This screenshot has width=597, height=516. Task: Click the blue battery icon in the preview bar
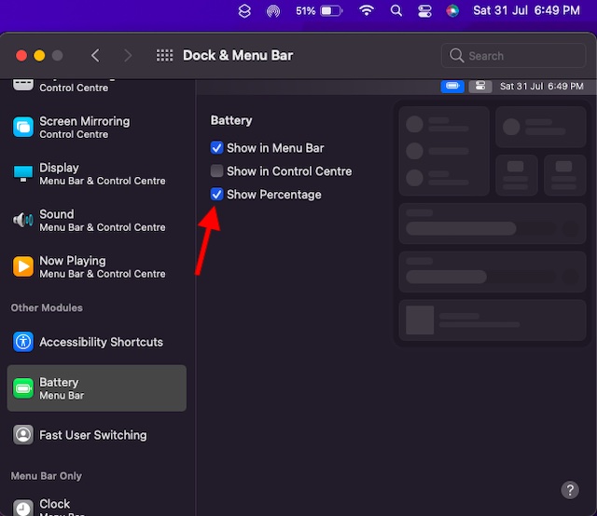(452, 87)
